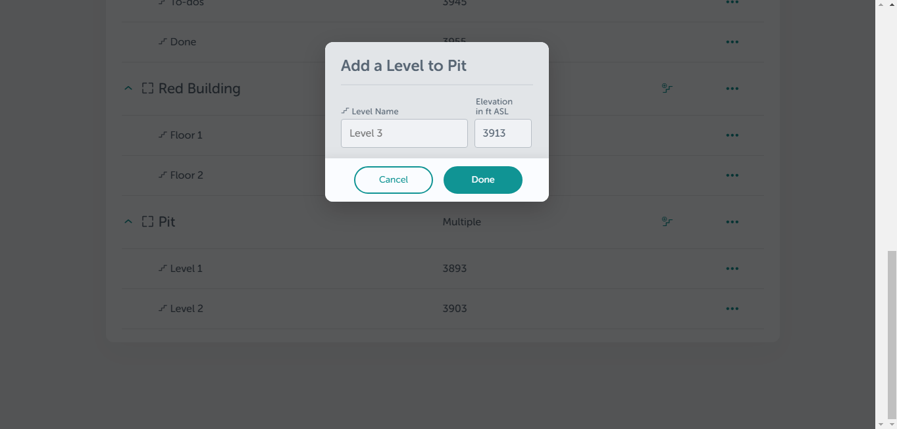Open the three-dot menu for Red Building
This screenshot has height=429, width=897.
coord(732,89)
